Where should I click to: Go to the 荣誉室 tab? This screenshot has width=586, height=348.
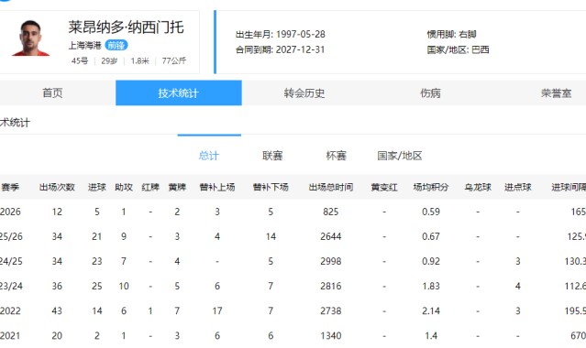click(556, 93)
